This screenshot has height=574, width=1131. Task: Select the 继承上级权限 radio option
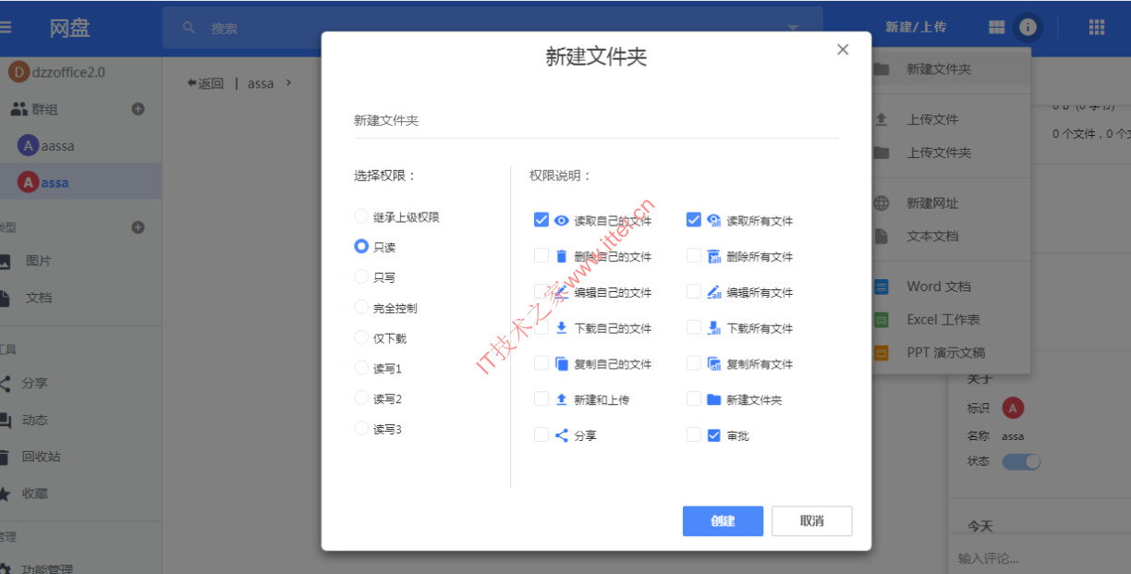tap(361, 216)
